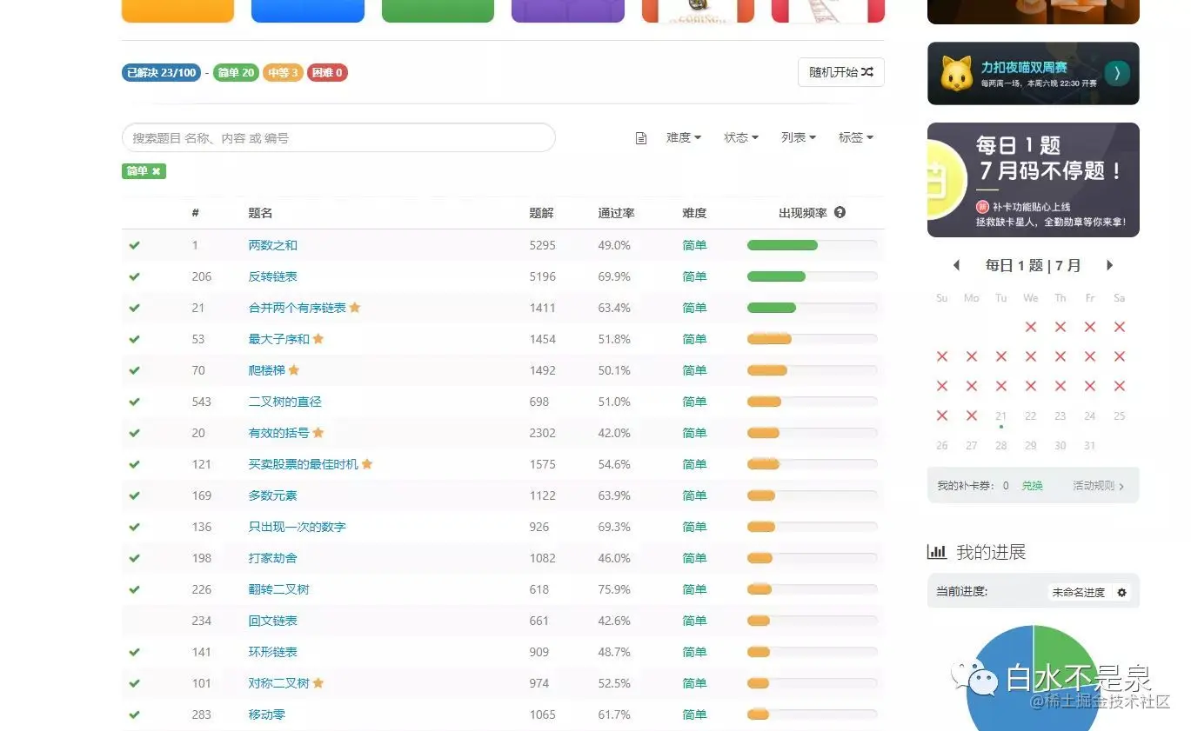Open the problem 多数元素
The width and height of the screenshot is (1191, 731).
[273, 495]
